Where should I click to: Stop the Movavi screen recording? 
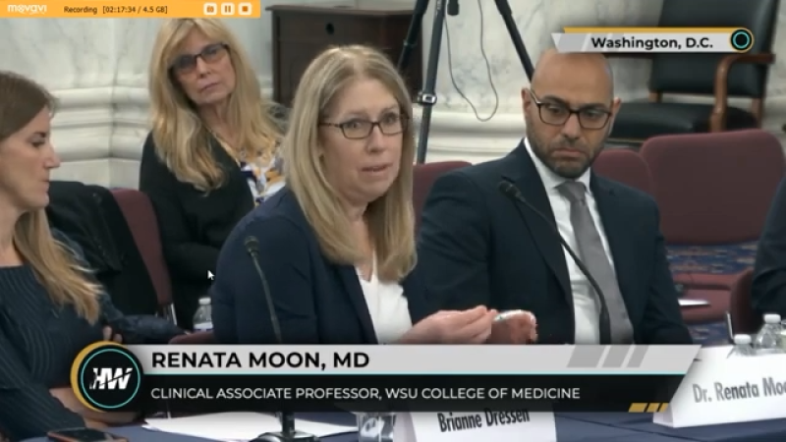coord(245,9)
